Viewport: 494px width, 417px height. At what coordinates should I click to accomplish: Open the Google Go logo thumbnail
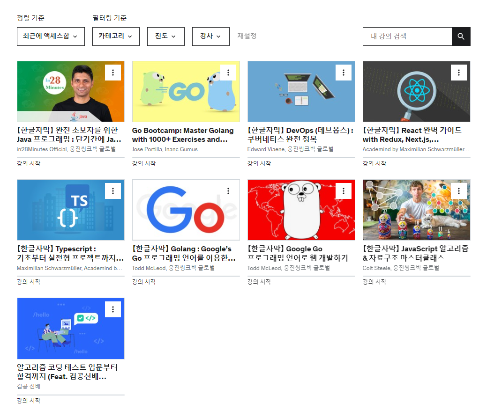186,210
